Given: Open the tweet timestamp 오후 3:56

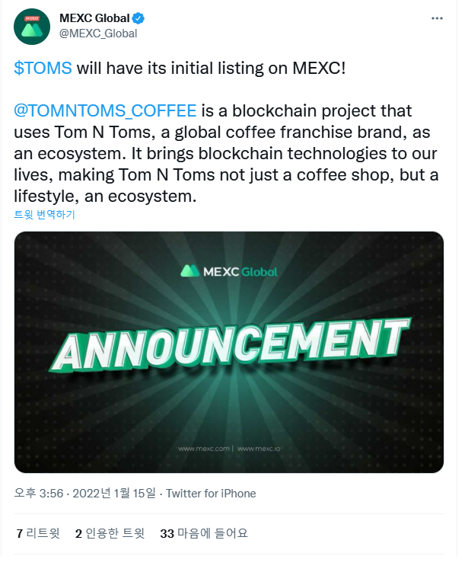Looking at the screenshot, I should (38, 494).
